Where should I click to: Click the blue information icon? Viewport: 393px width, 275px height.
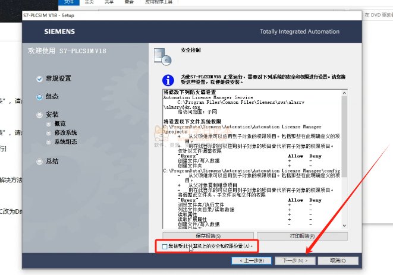click(168, 80)
